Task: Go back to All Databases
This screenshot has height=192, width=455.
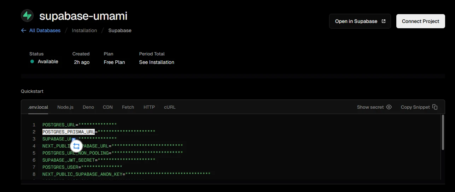Action: click(x=45, y=30)
